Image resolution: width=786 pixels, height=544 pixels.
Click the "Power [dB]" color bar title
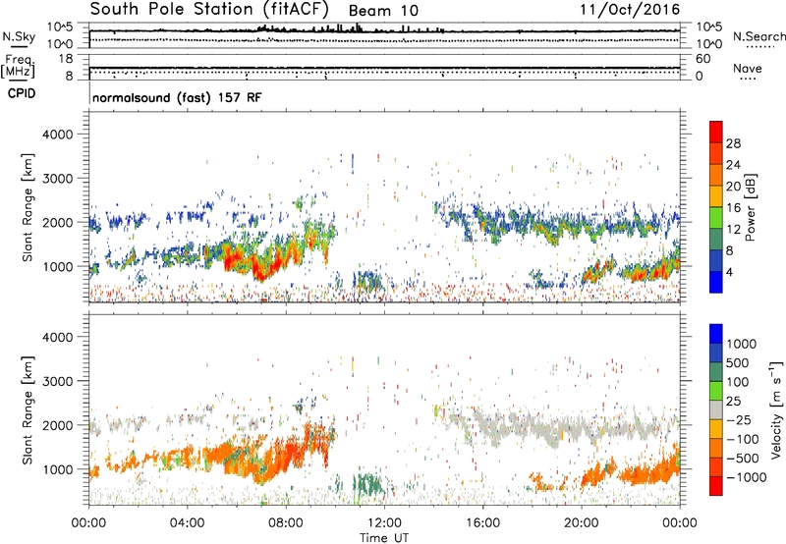(x=750, y=207)
